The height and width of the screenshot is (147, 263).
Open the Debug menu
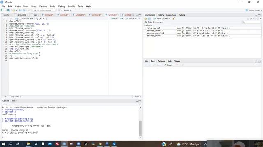[x=62, y=7]
